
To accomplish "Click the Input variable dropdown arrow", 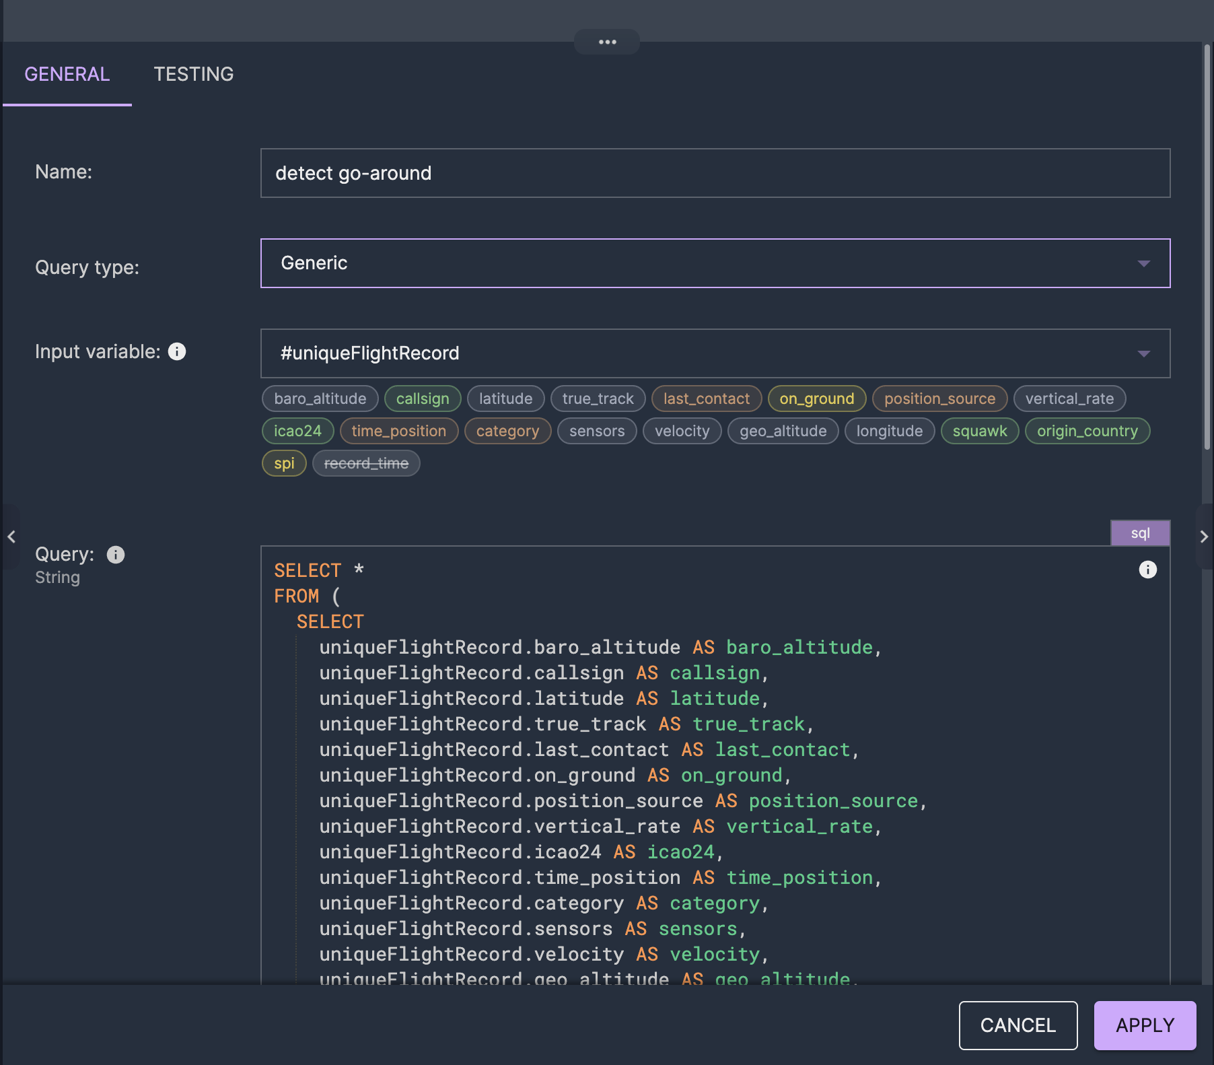I will [x=1143, y=353].
